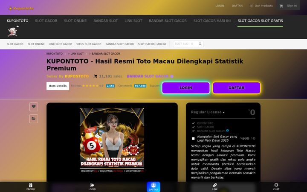
Task: Click LOGIN link in top header
Action: tap(220, 6)
